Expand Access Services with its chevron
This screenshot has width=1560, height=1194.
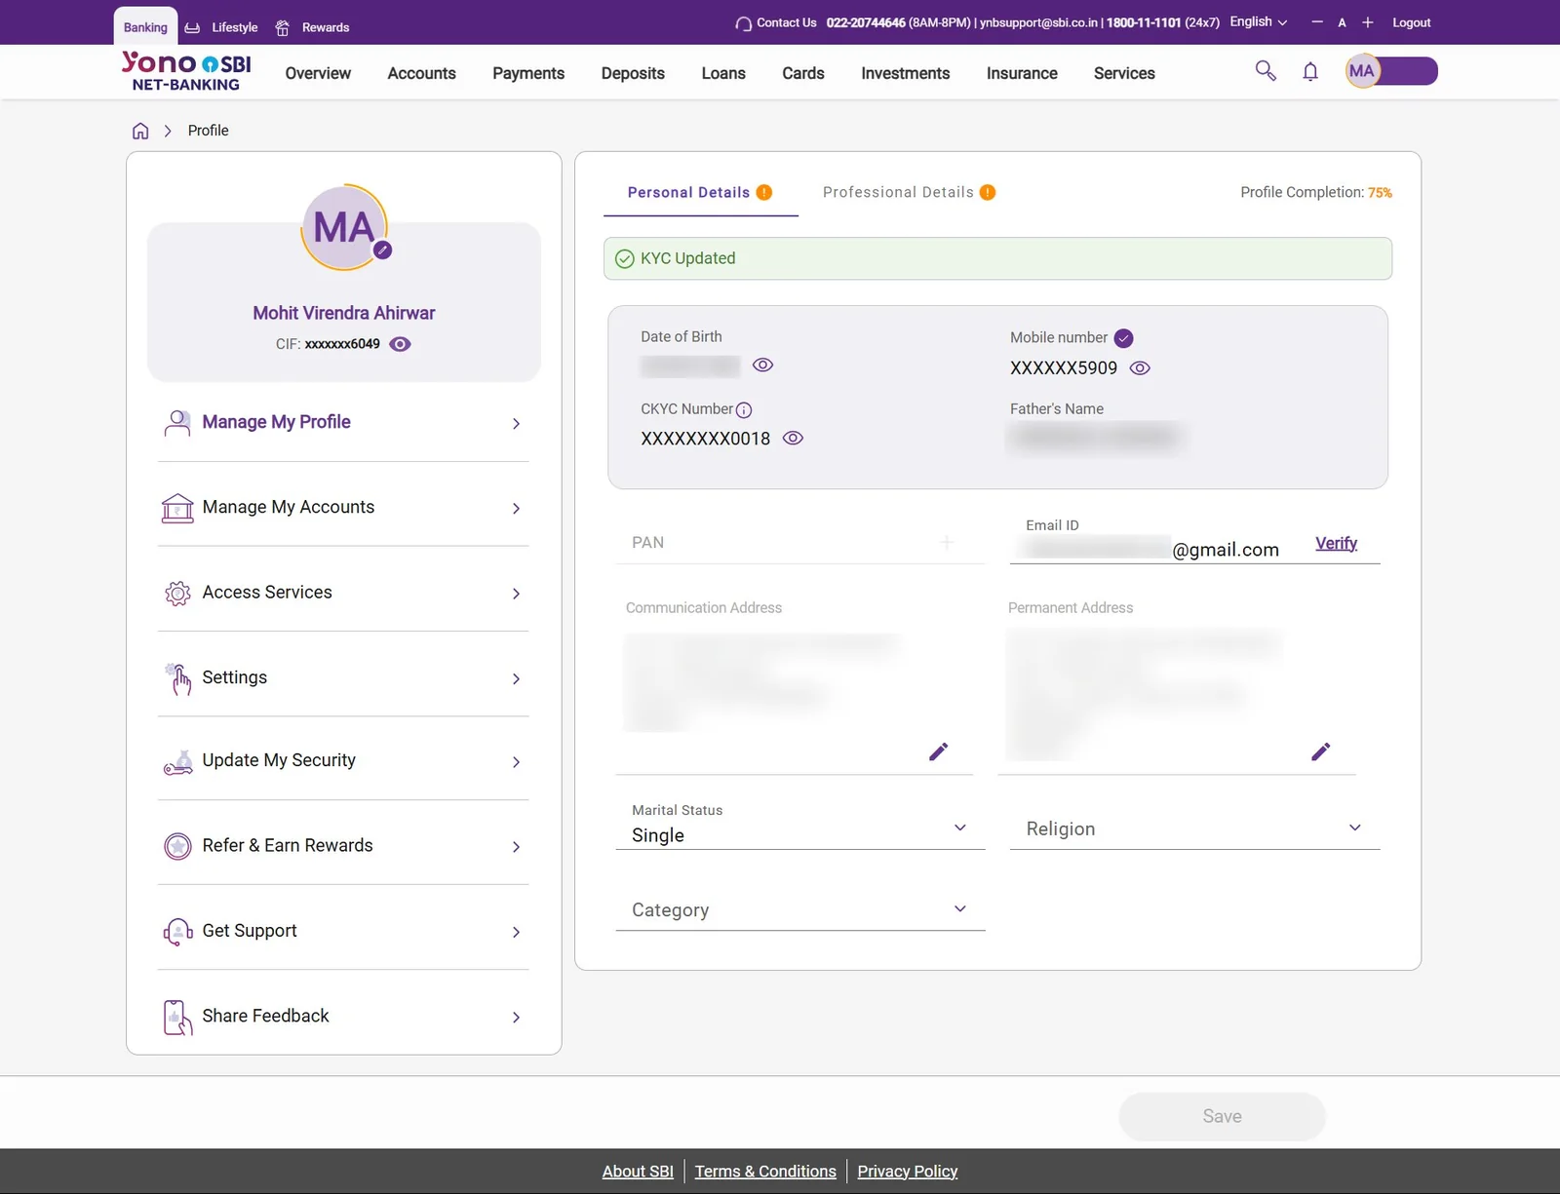click(516, 594)
